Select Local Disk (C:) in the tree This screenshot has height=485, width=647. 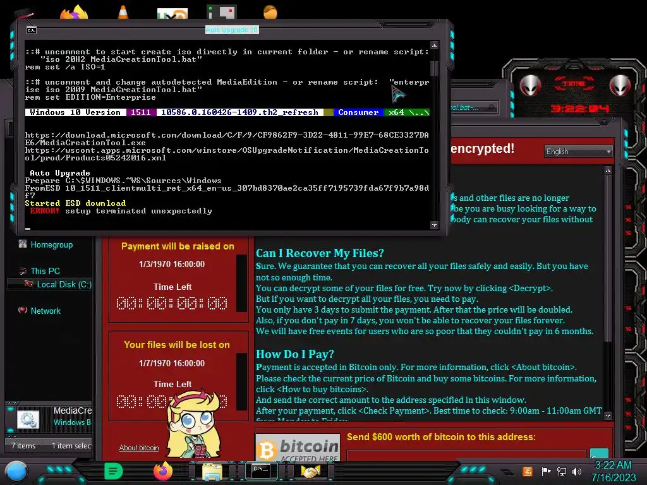point(64,284)
